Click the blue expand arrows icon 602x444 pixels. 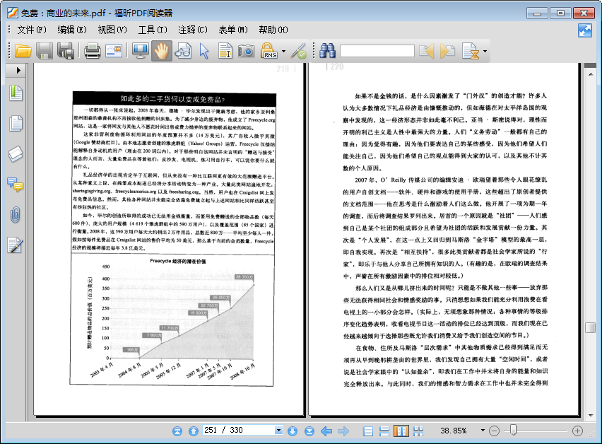585,30
